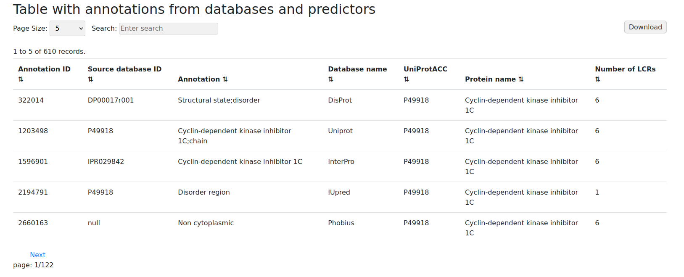Click the Non cytoplasmic annotation cell
Screen dimensions: 684x277
pos(206,223)
